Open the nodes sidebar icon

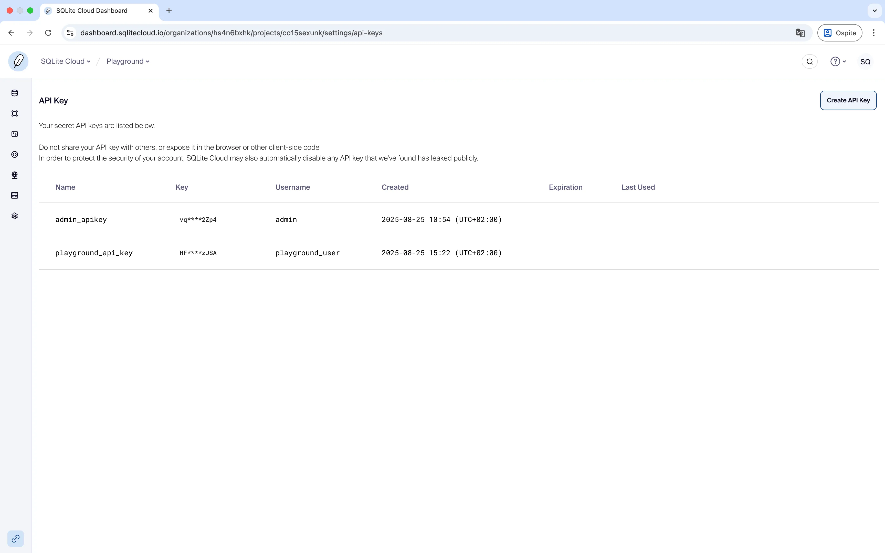(15, 113)
